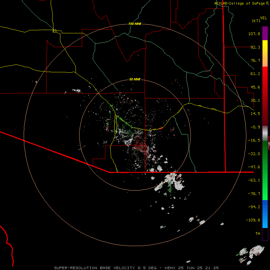Image resolution: width=270 pixels, height=270 pixels.
Task: Click the gray segment of color bar
Action: (265, 133)
